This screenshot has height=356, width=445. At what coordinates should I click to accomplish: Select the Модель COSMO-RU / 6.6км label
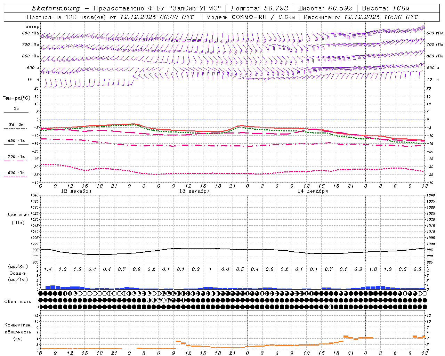coord(250,17)
